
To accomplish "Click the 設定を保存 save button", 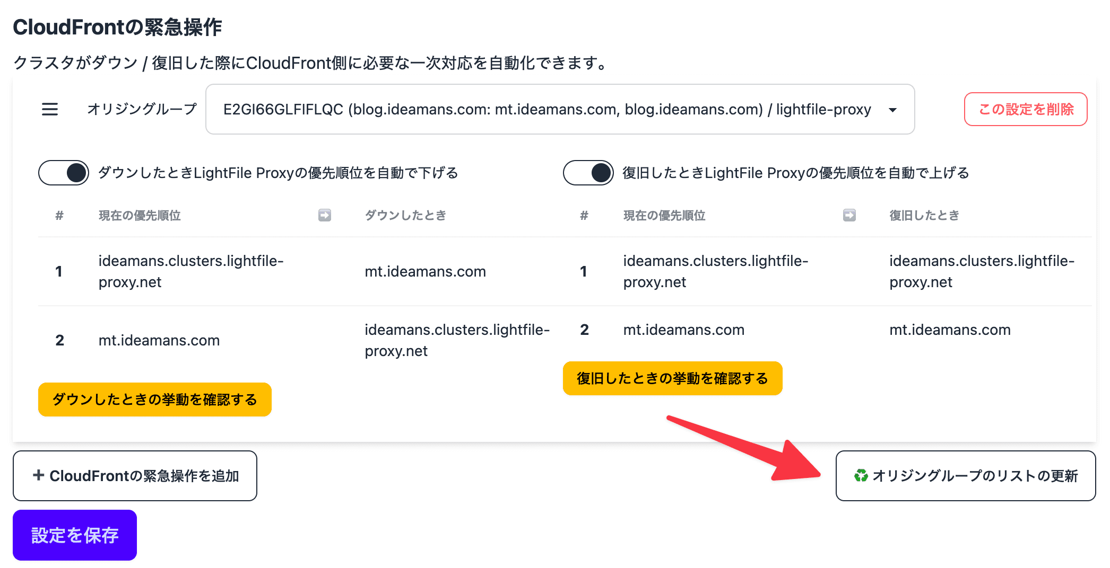I will [75, 535].
